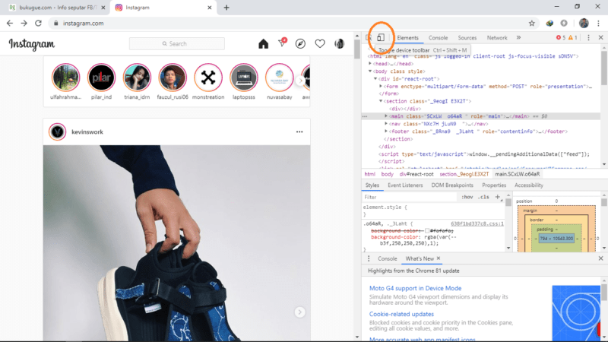
Task: Switch to drawer Console tab
Action: click(388, 258)
